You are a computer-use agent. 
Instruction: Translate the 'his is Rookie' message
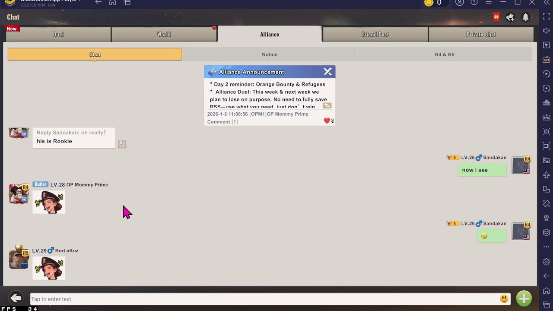(x=122, y=144)
